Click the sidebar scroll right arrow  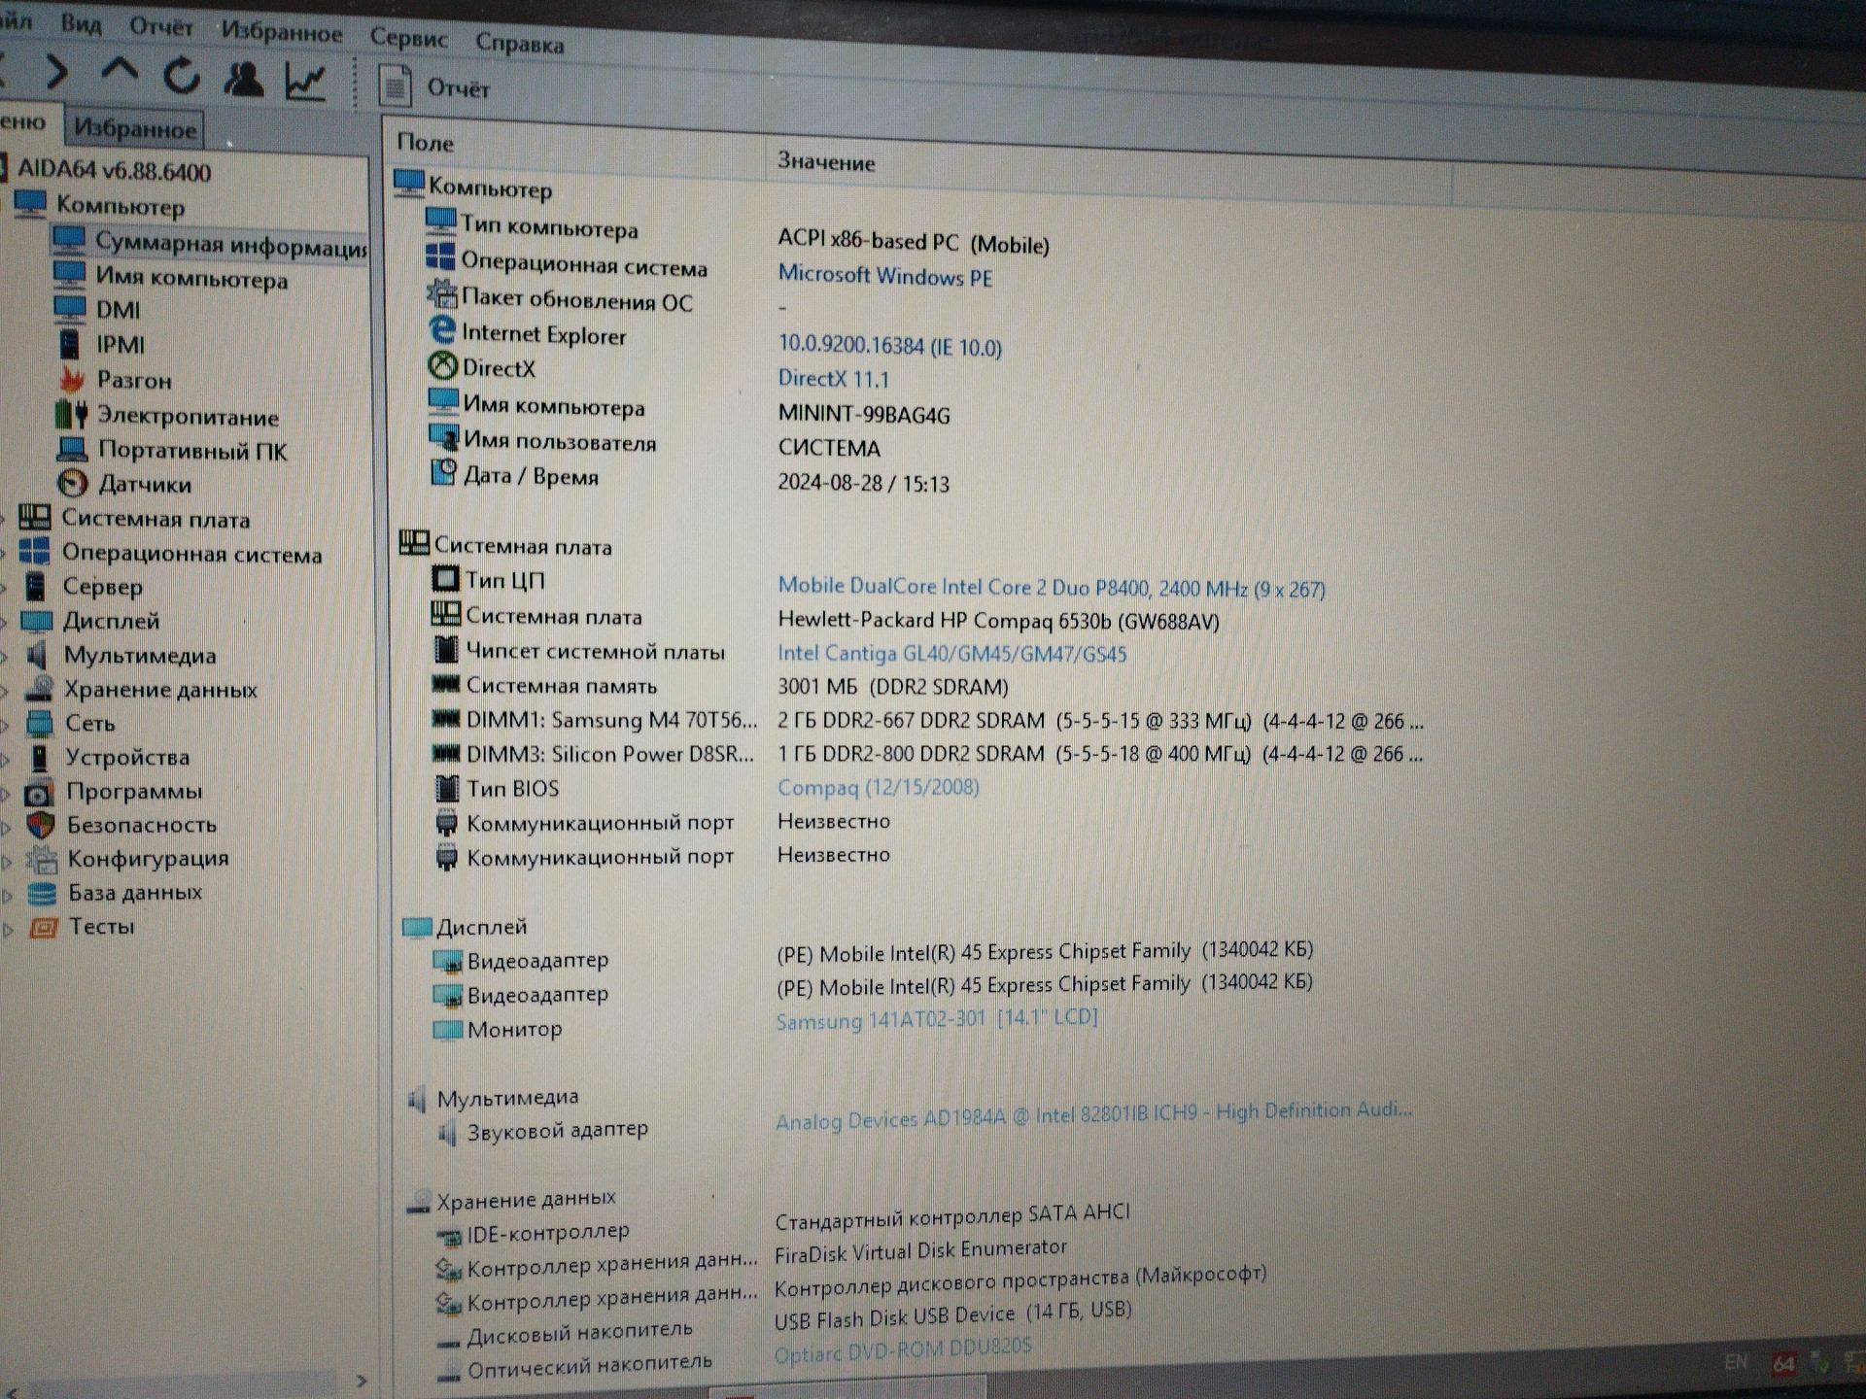361,1380
